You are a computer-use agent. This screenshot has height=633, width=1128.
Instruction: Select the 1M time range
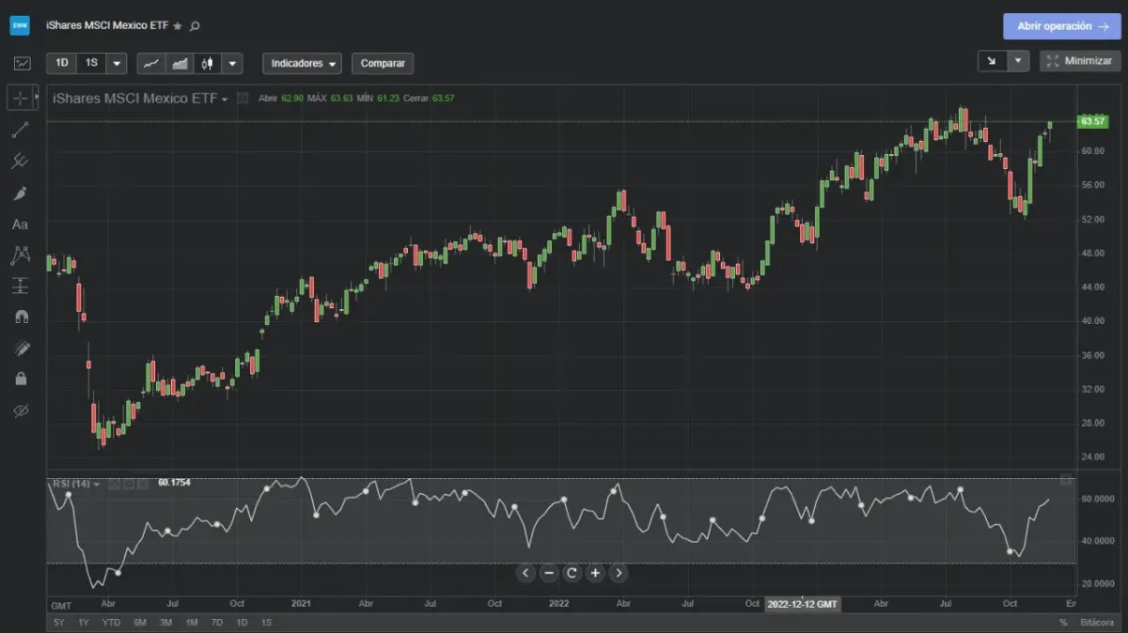click(191, 623)
